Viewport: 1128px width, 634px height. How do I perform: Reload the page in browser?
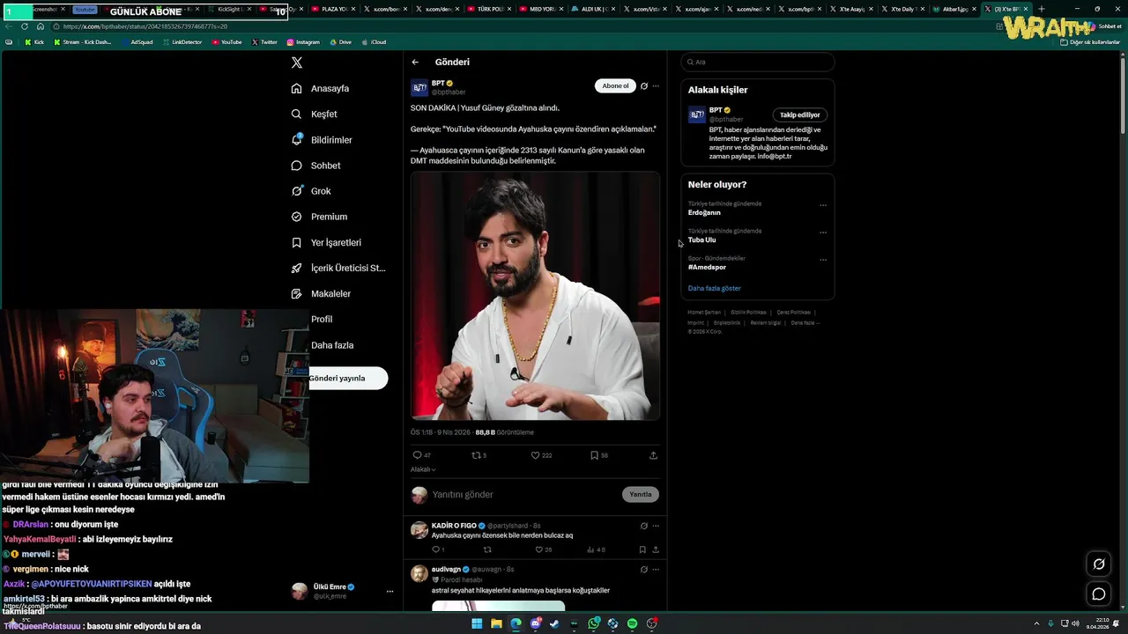pos(25,26)
